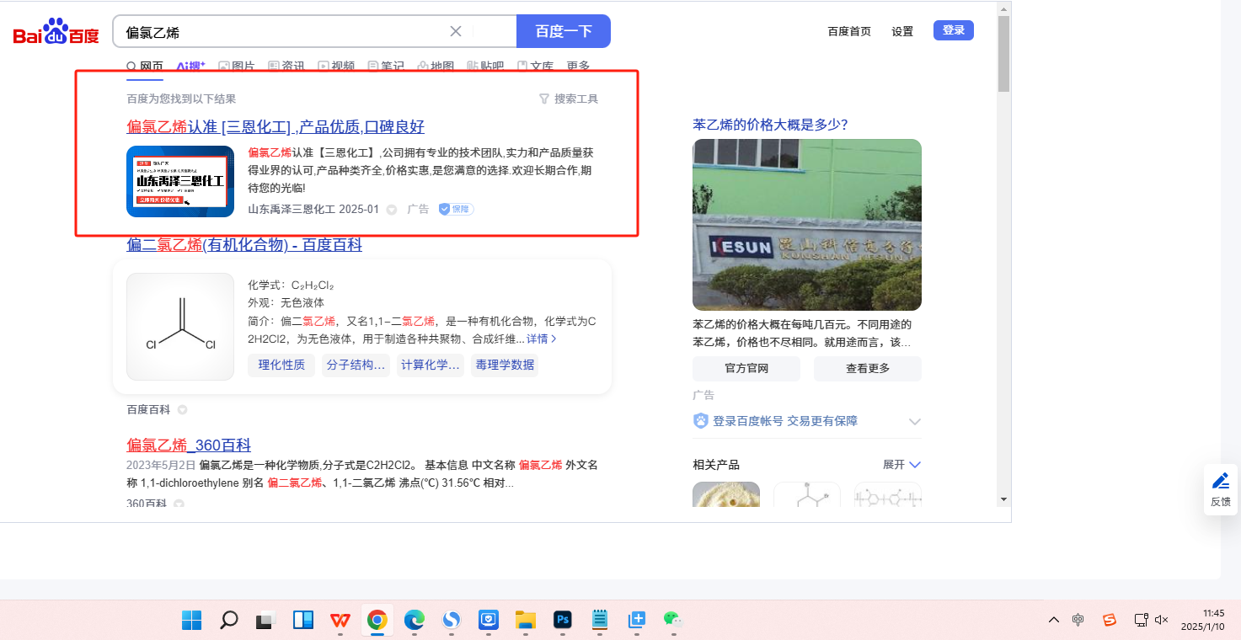Click the 偏二氯乙烯 molecule structure thumbnail

180,327
